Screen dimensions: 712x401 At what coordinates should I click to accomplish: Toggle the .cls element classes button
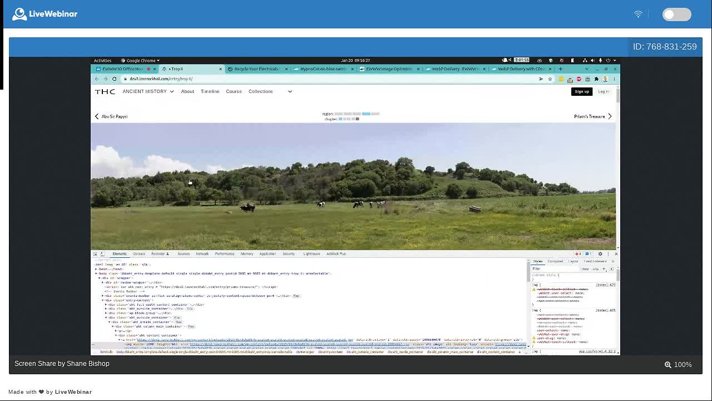(x=595, y=269)
